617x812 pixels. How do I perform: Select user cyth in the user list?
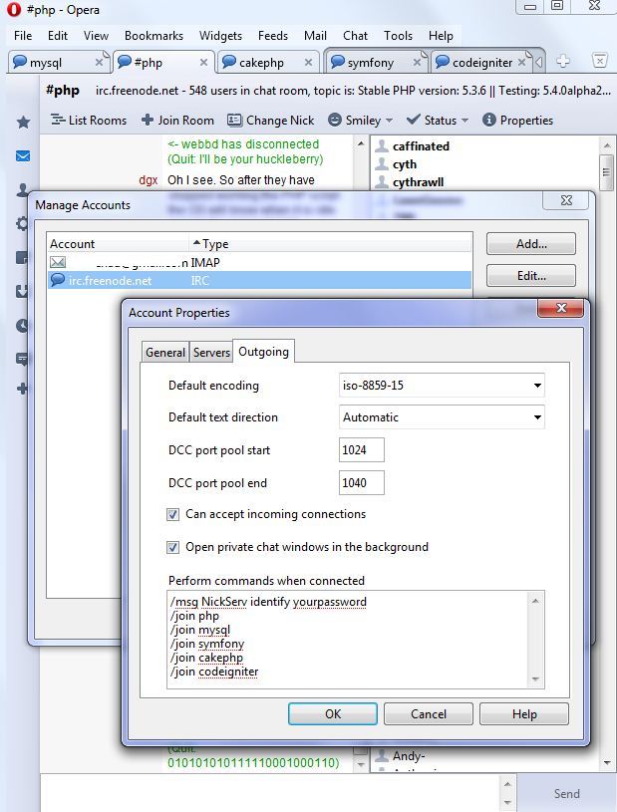404,164
